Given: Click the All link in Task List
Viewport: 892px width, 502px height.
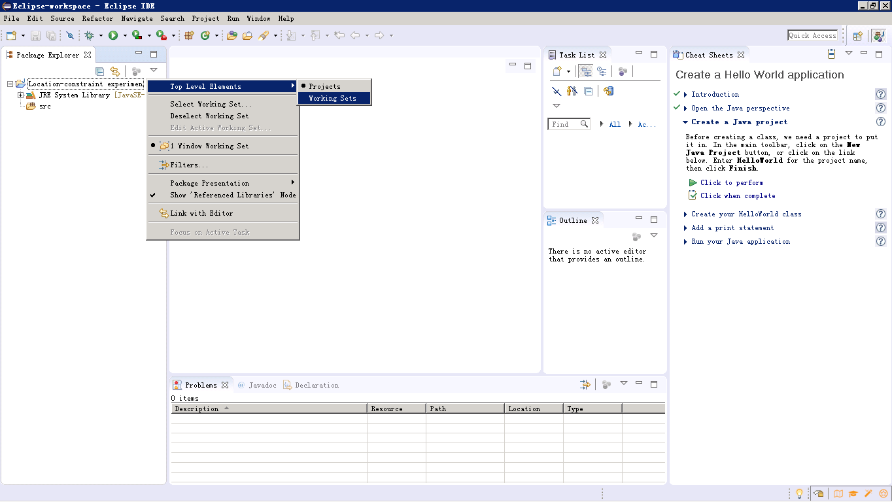Looking at the screenshot, I should (x=615, y=124).
